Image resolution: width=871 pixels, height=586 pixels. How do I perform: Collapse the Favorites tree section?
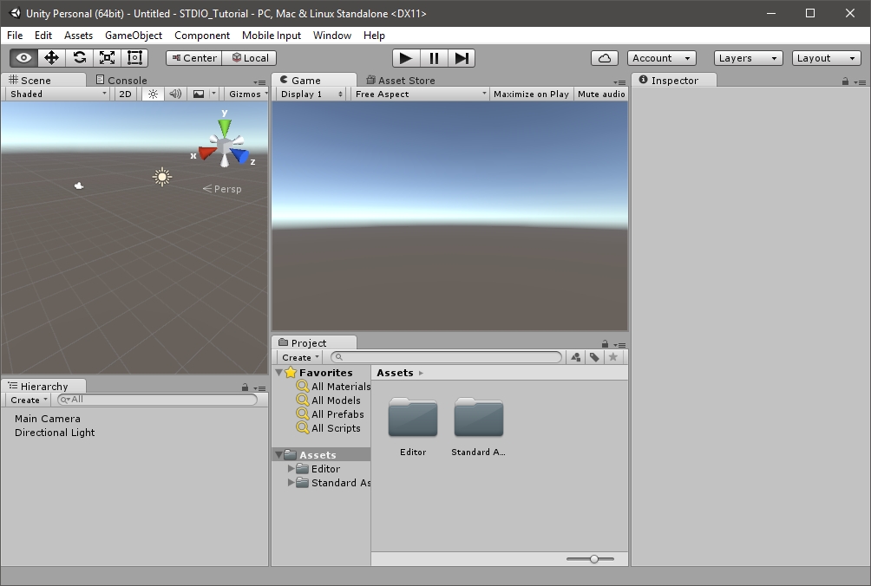click(279, 373)
